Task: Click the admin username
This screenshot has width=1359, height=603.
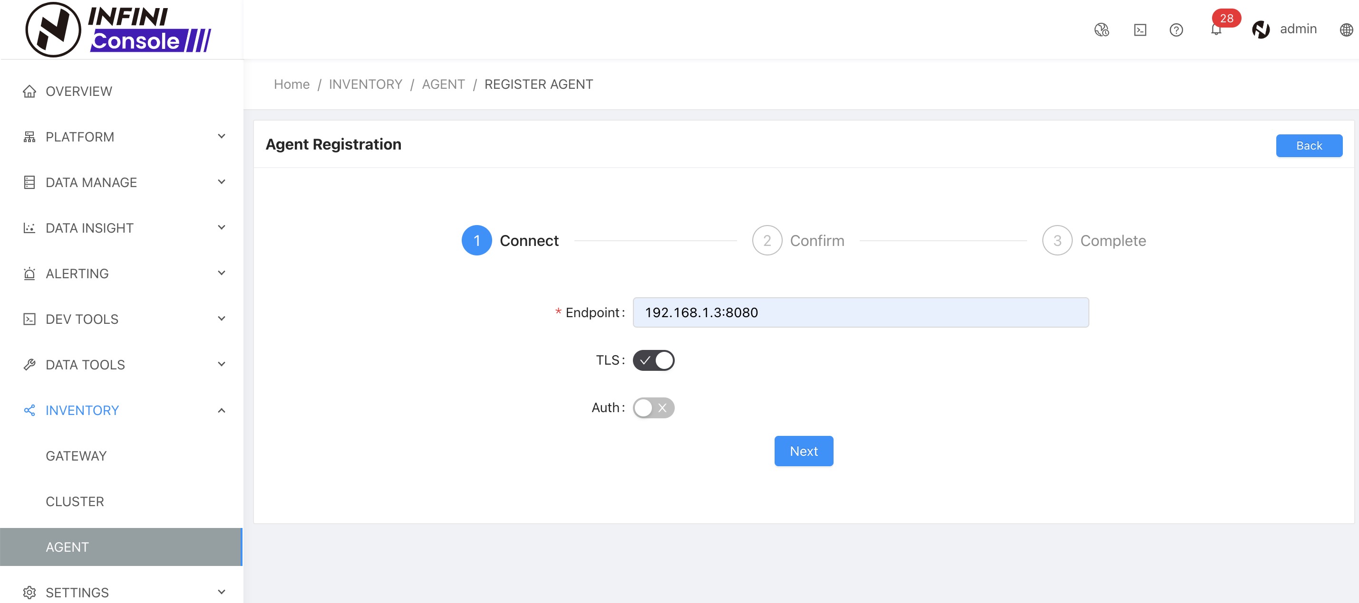Action: [x=1298, y=29]
